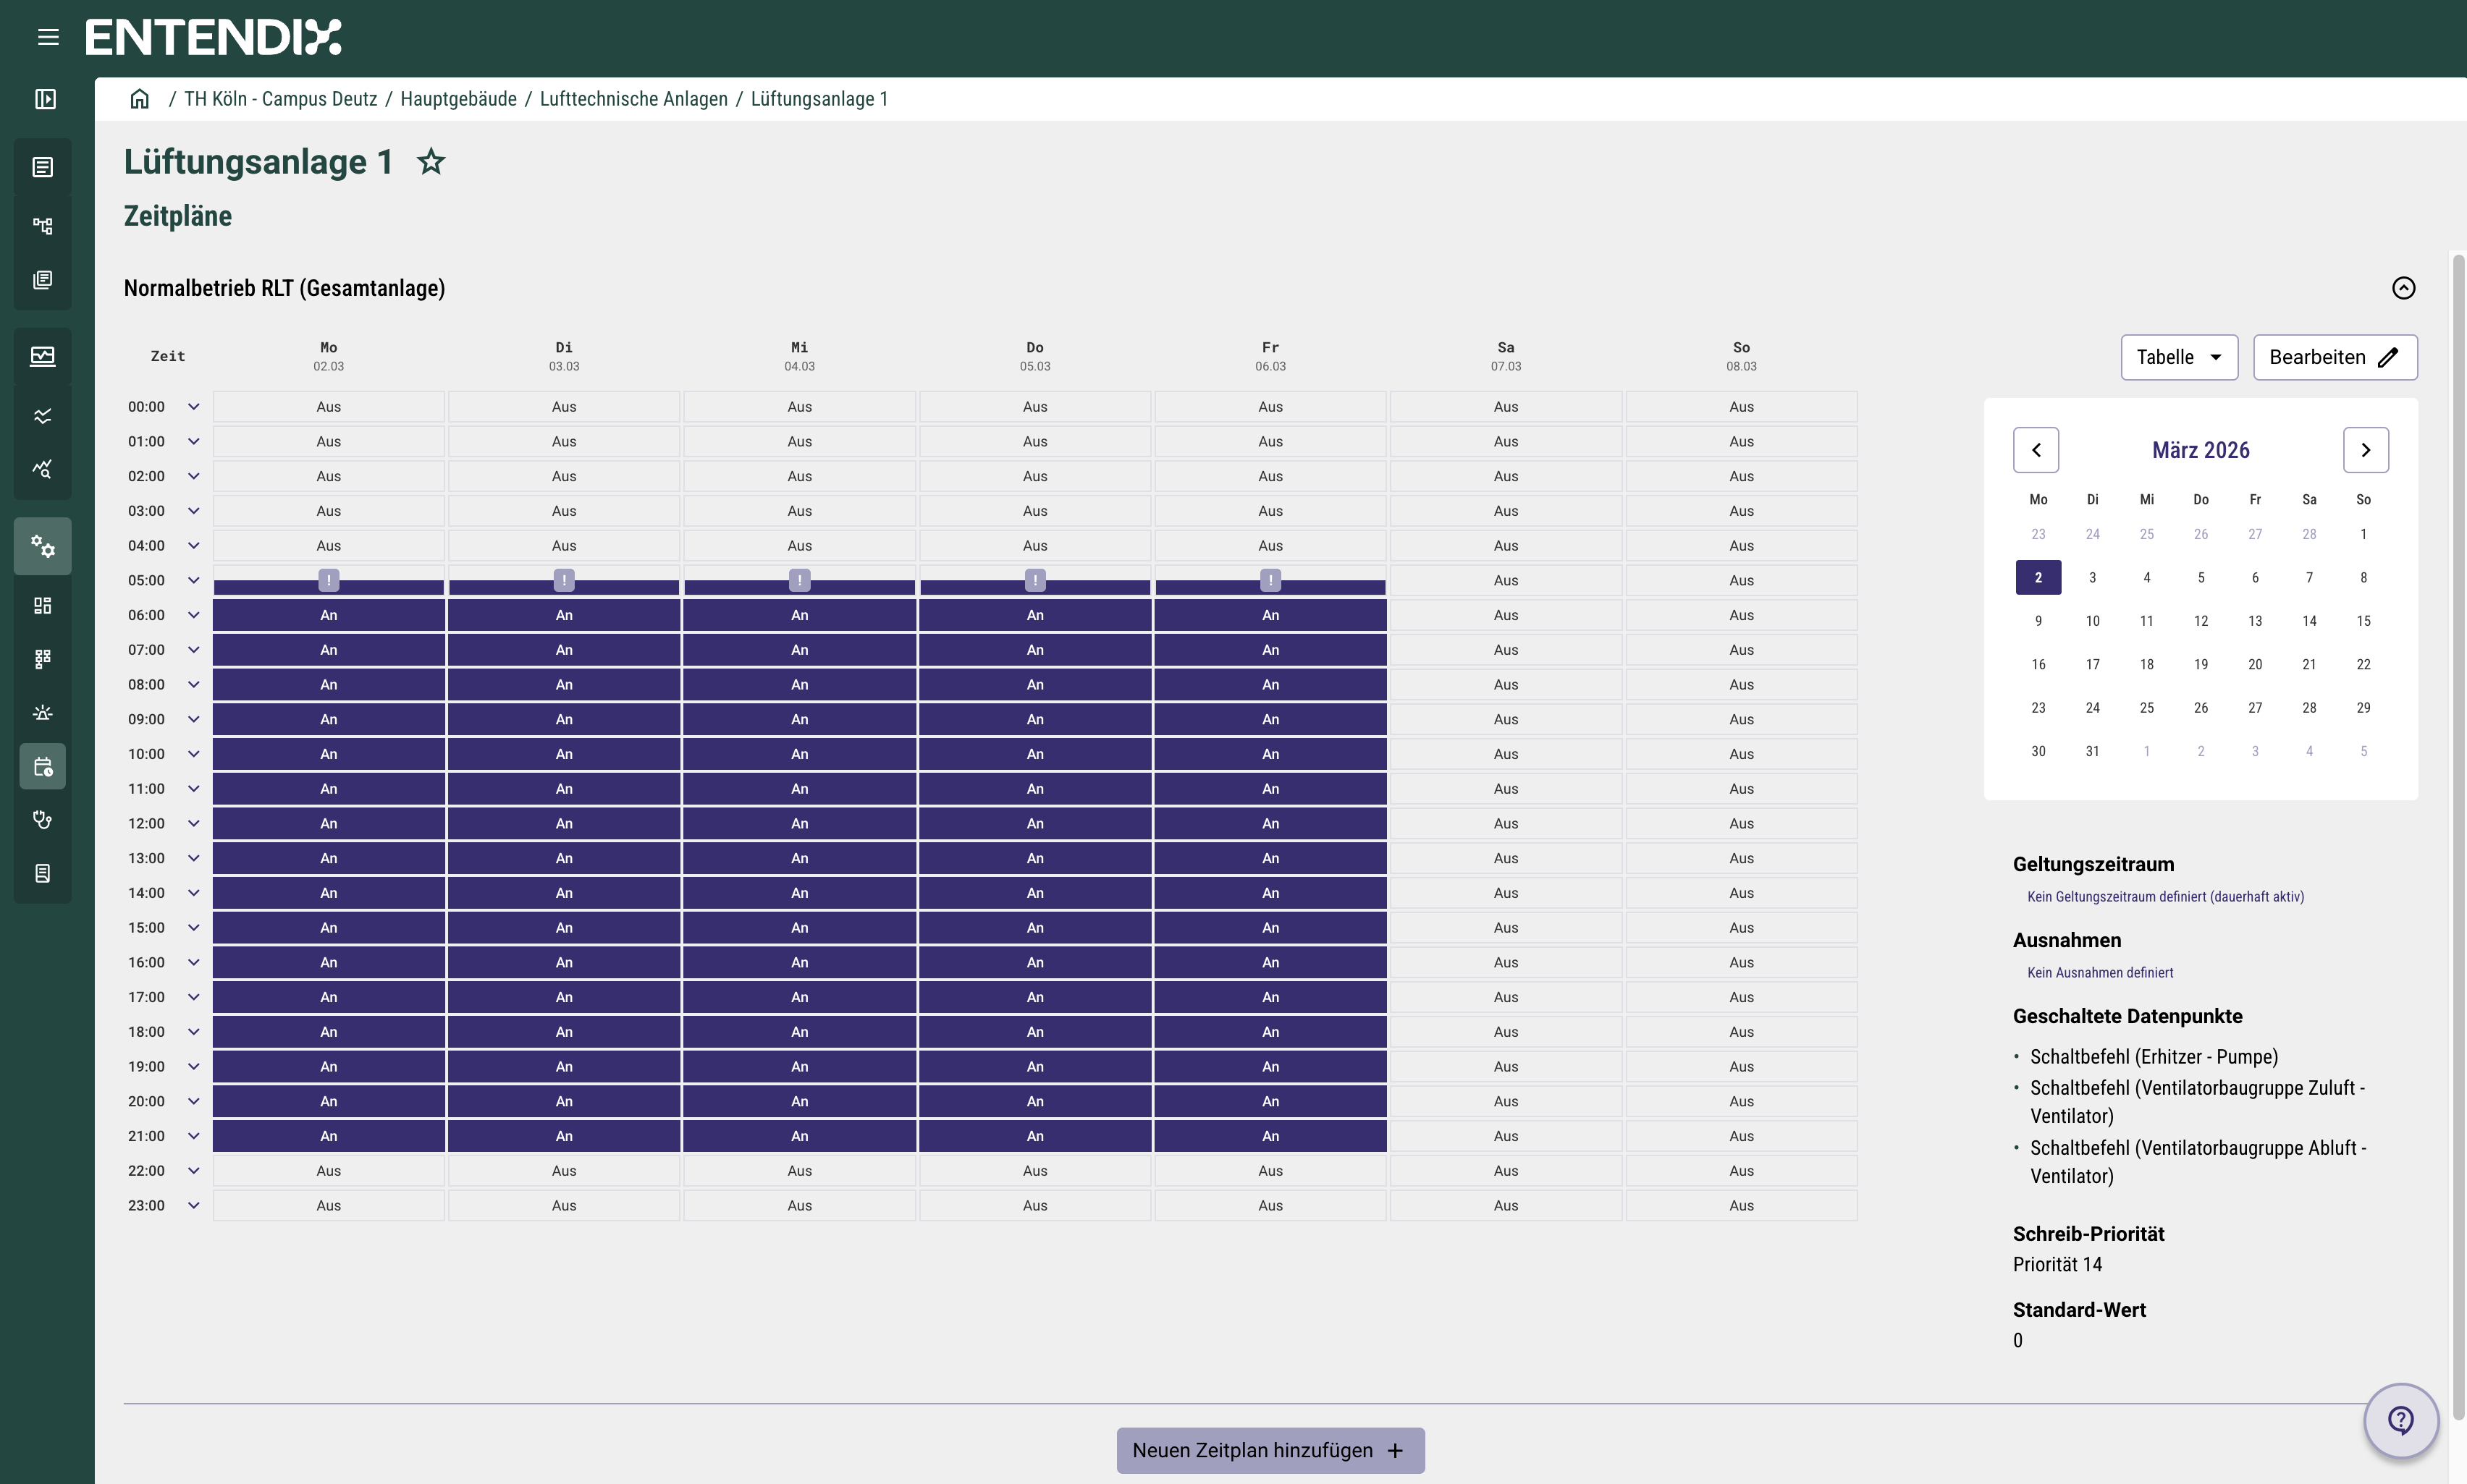Go to Hauptgebäude in breadcrumb
Viewport: 2467px width, 1484px height.
(458, 99)
